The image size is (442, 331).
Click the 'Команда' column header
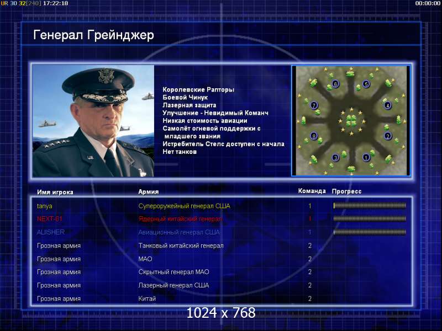coord(312,191)
